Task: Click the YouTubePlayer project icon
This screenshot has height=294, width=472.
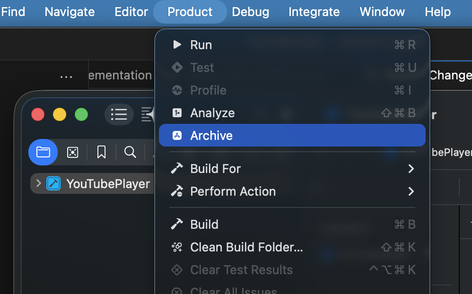Action: click(53, 183)
